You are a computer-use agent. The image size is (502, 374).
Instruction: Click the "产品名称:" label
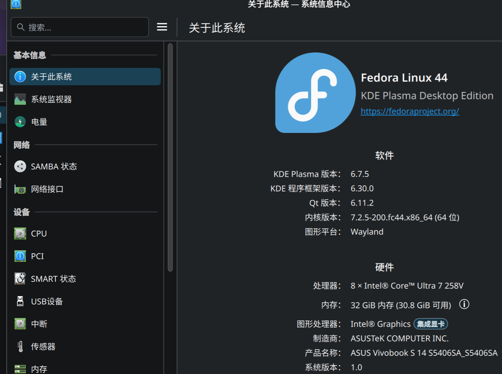click(323, 353)
